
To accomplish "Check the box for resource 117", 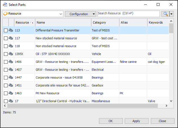I will (6, 38).
